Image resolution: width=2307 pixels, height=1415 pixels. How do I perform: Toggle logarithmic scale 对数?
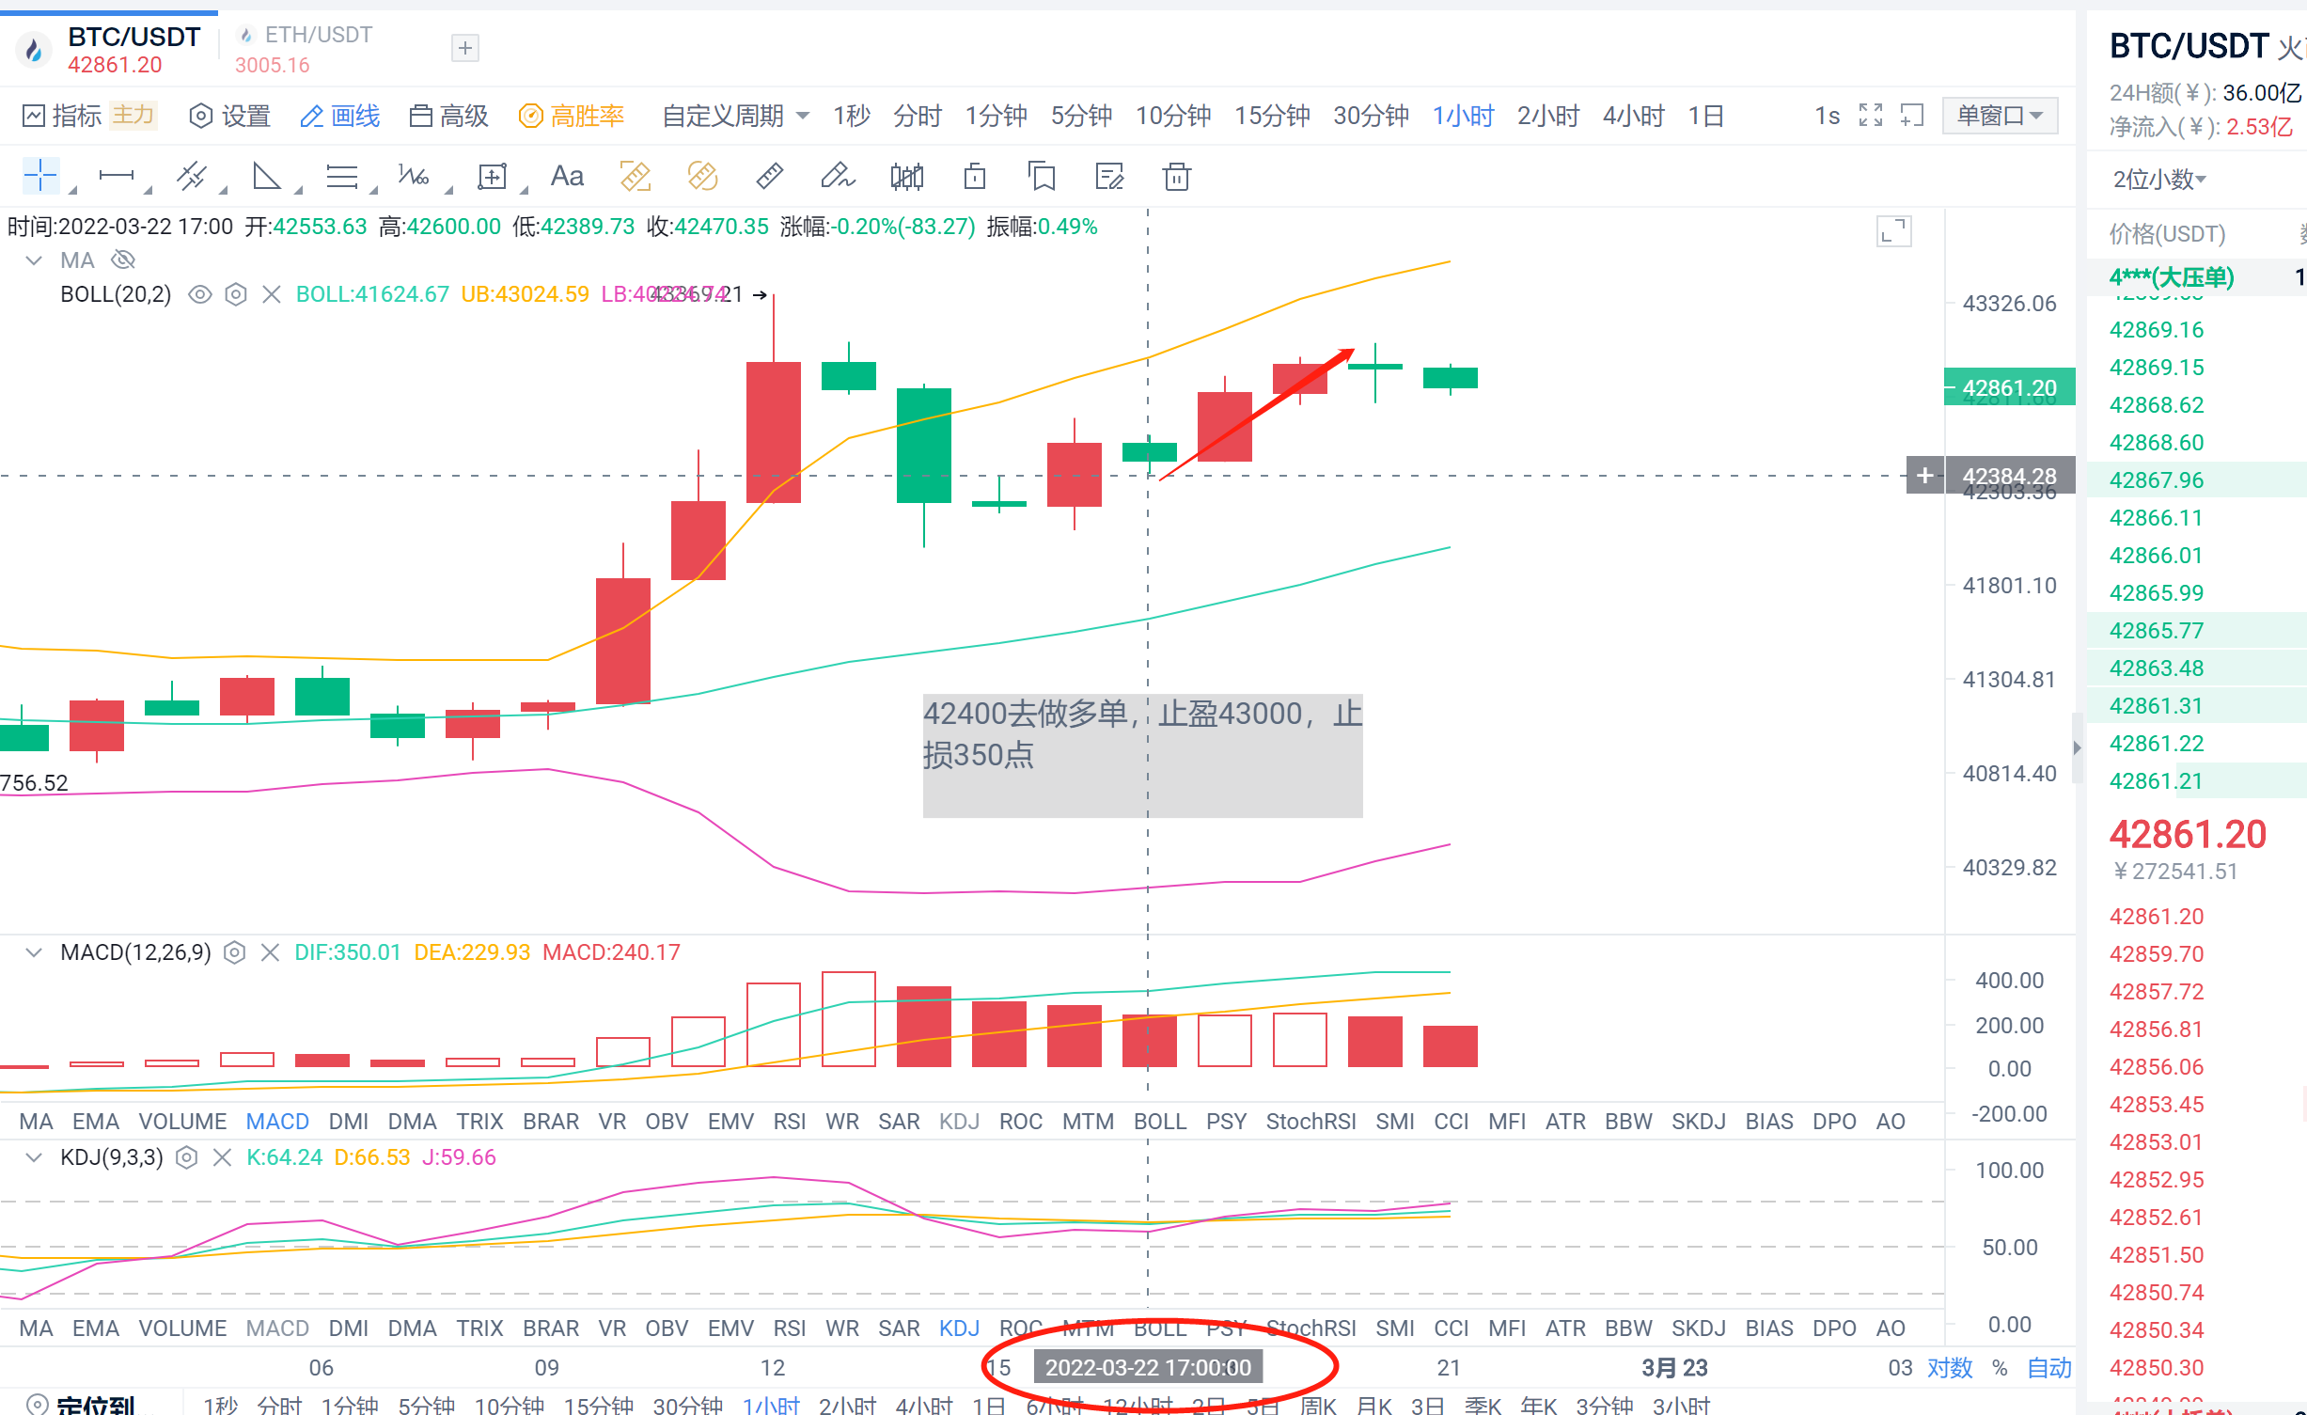click(x=1950, y=1367)
